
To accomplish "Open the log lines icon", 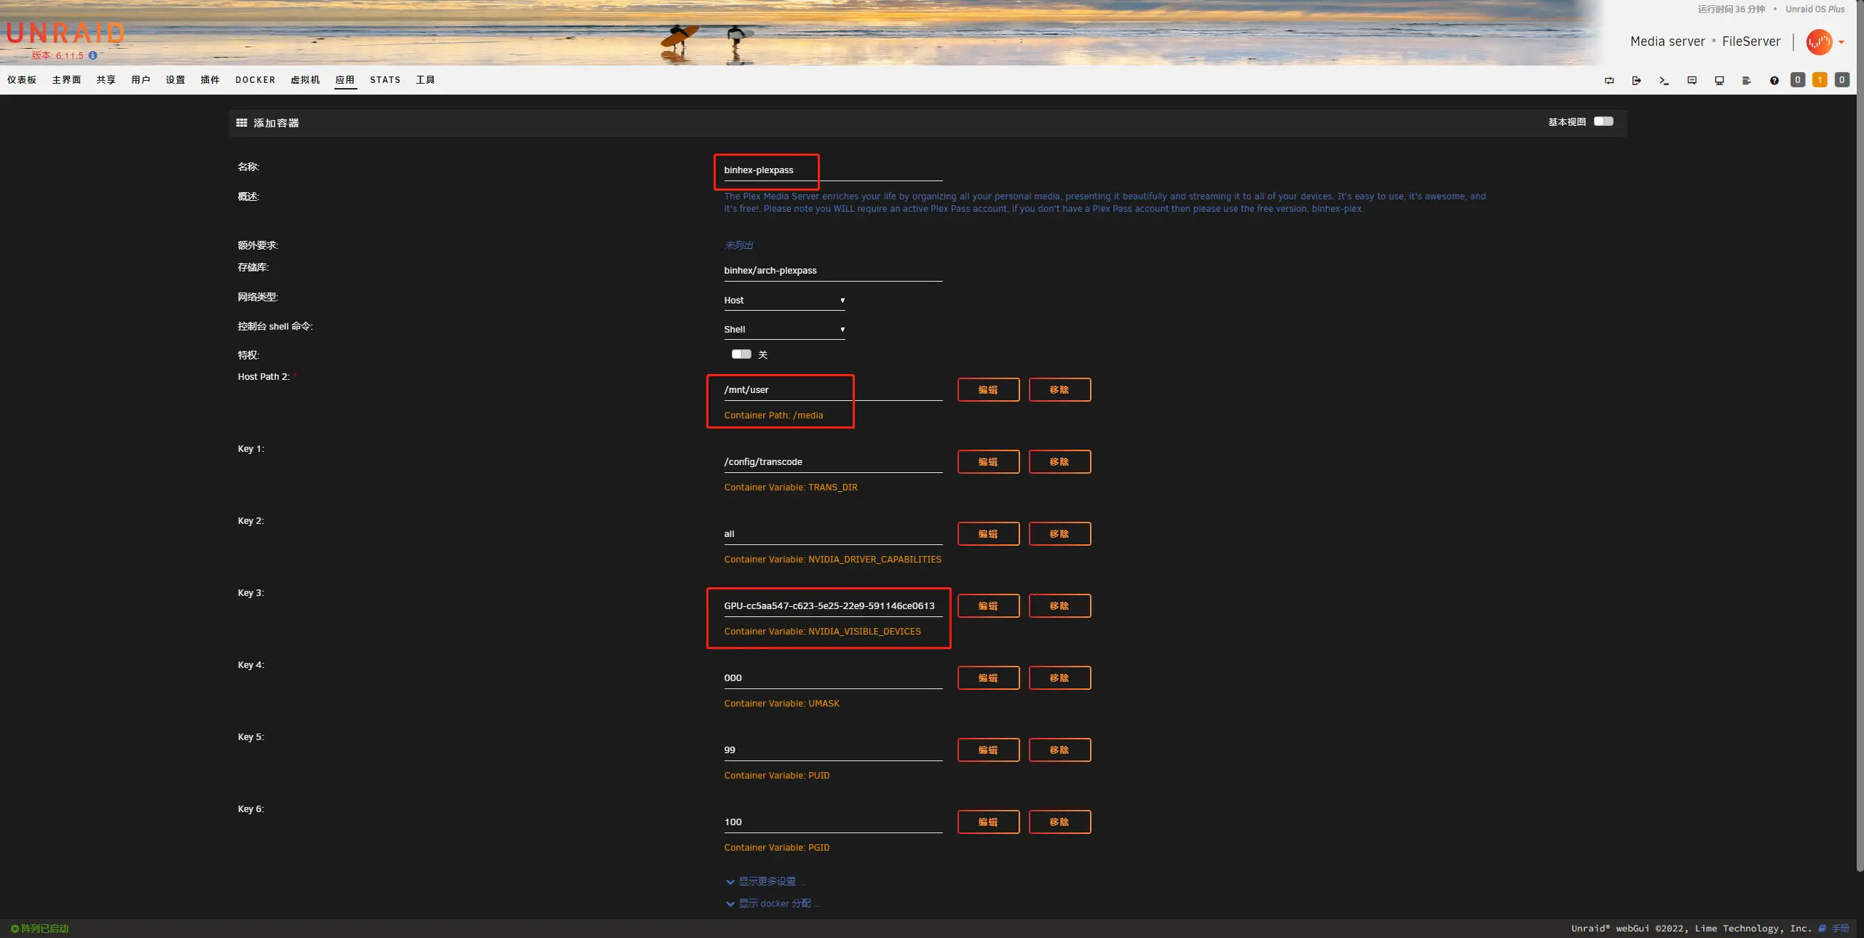I will (x=1746, y=80).
